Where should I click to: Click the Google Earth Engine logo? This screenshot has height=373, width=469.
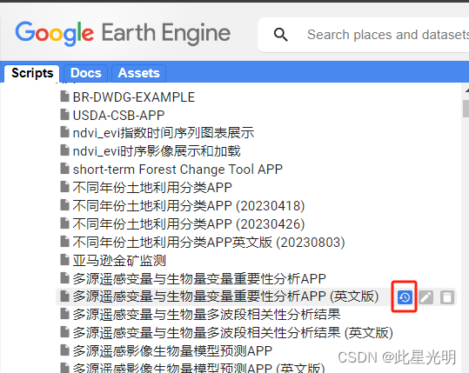click(123, 33)
